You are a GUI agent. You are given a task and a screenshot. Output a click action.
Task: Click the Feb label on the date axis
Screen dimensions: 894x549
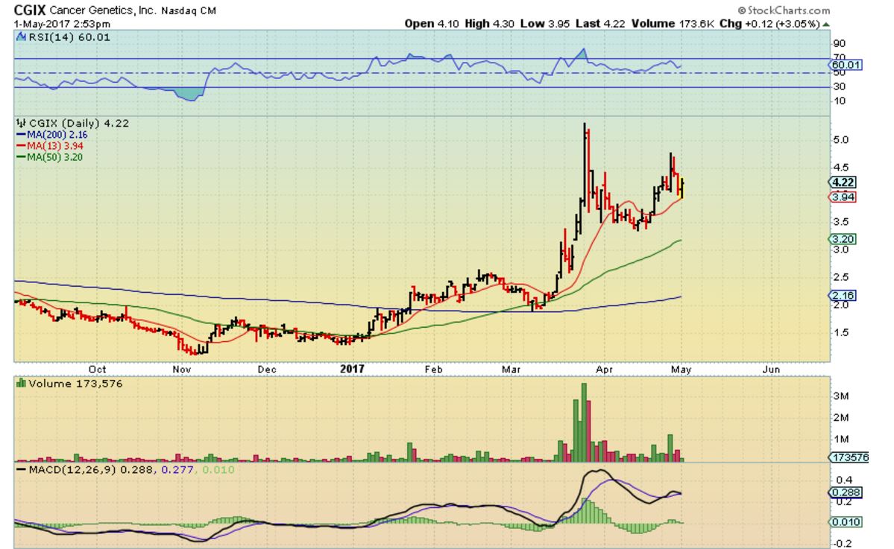point(433,369)
